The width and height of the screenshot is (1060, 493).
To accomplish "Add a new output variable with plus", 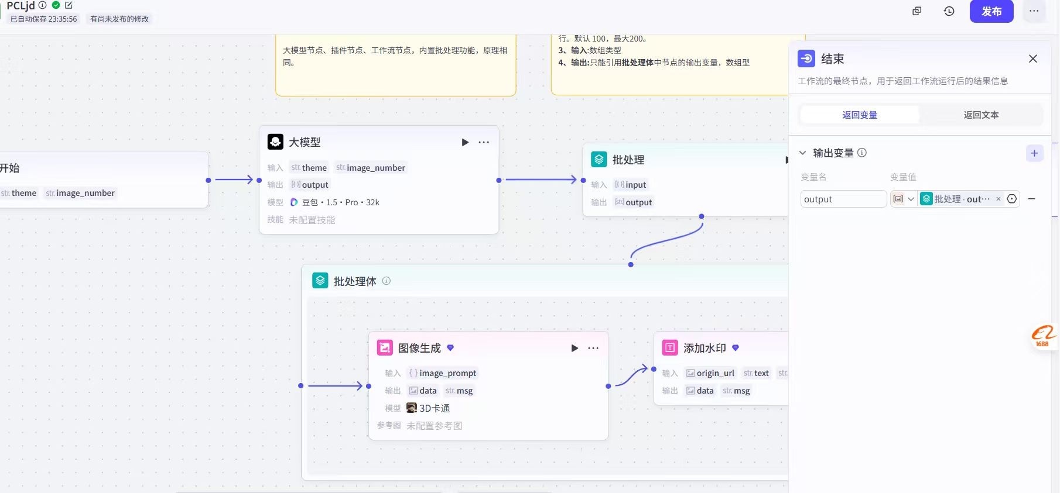I will pyautogui.click(x=1034, y=153).
